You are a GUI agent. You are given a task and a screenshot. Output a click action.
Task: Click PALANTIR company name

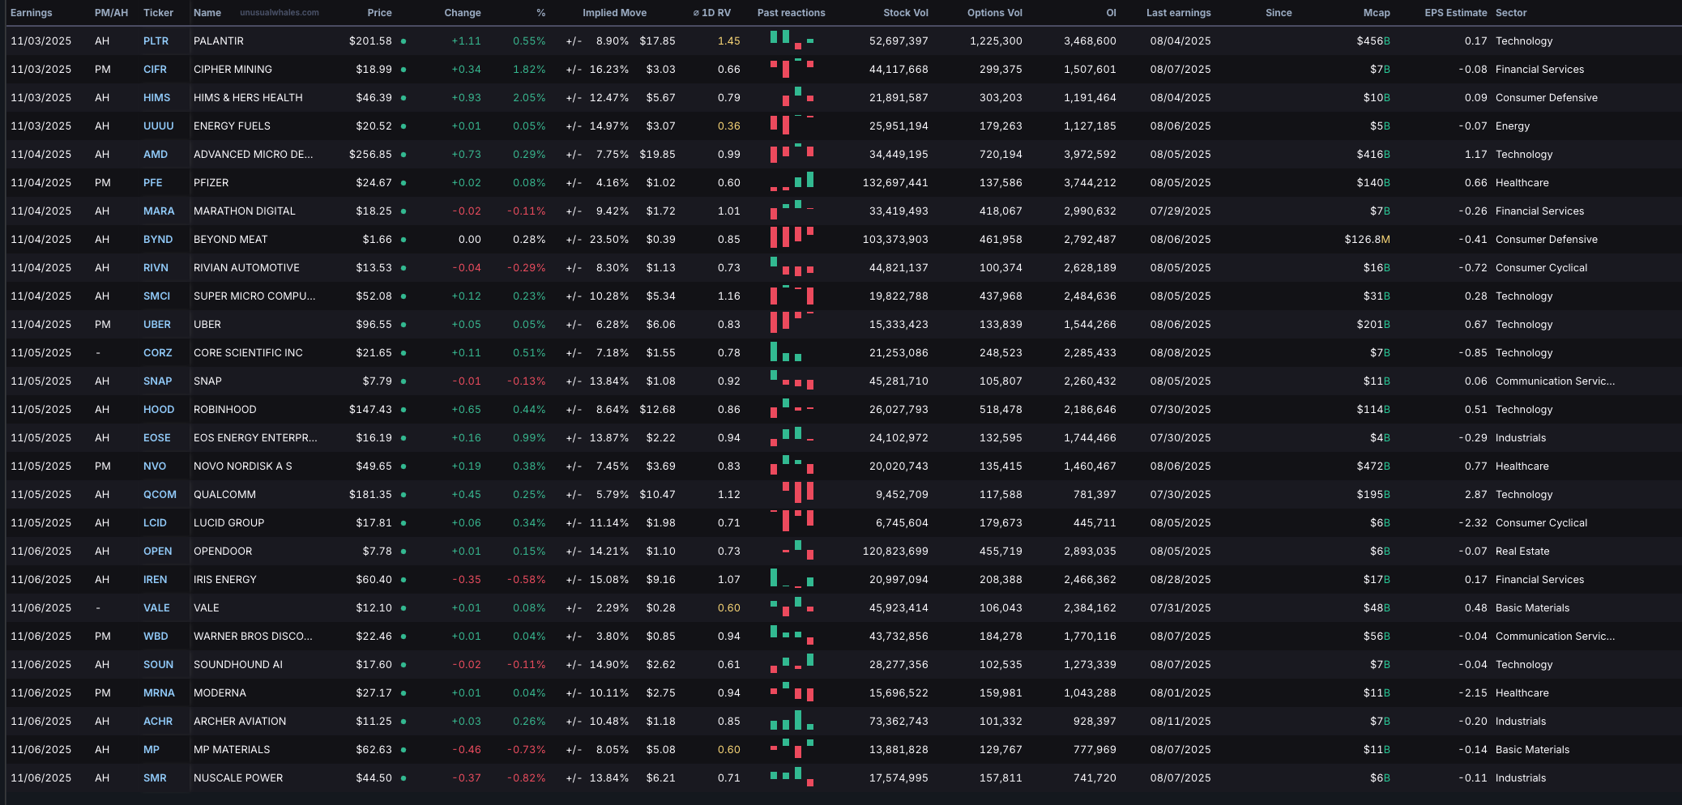point(219,41)
